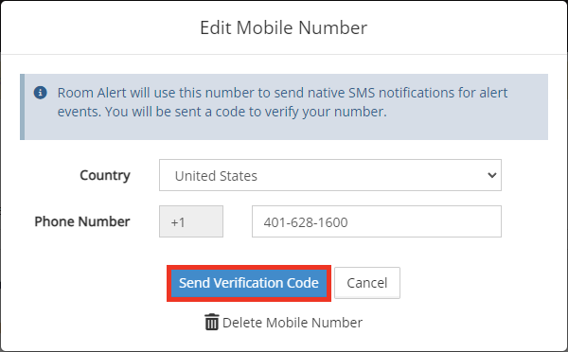Click the sentence about verifying your number
Viewport: 568px width, 352px height.
coord(246,112)
